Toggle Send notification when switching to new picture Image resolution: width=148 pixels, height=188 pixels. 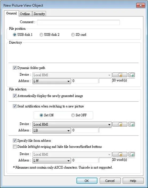[x=15, y=106]
